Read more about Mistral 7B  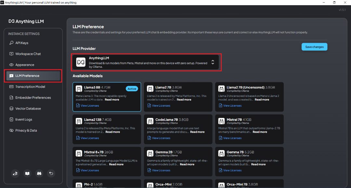[x=260, y=132]
